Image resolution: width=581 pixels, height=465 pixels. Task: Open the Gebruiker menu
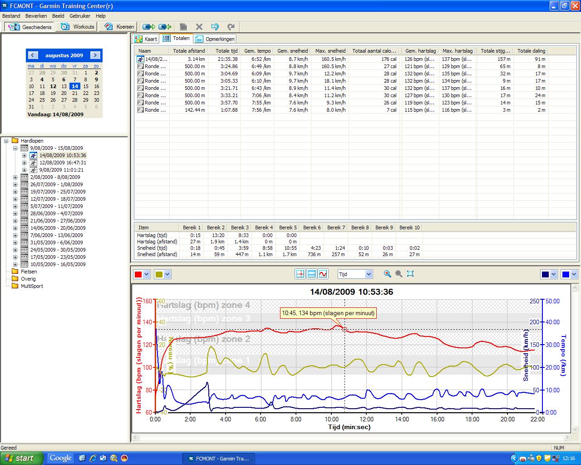click(80, 16)
